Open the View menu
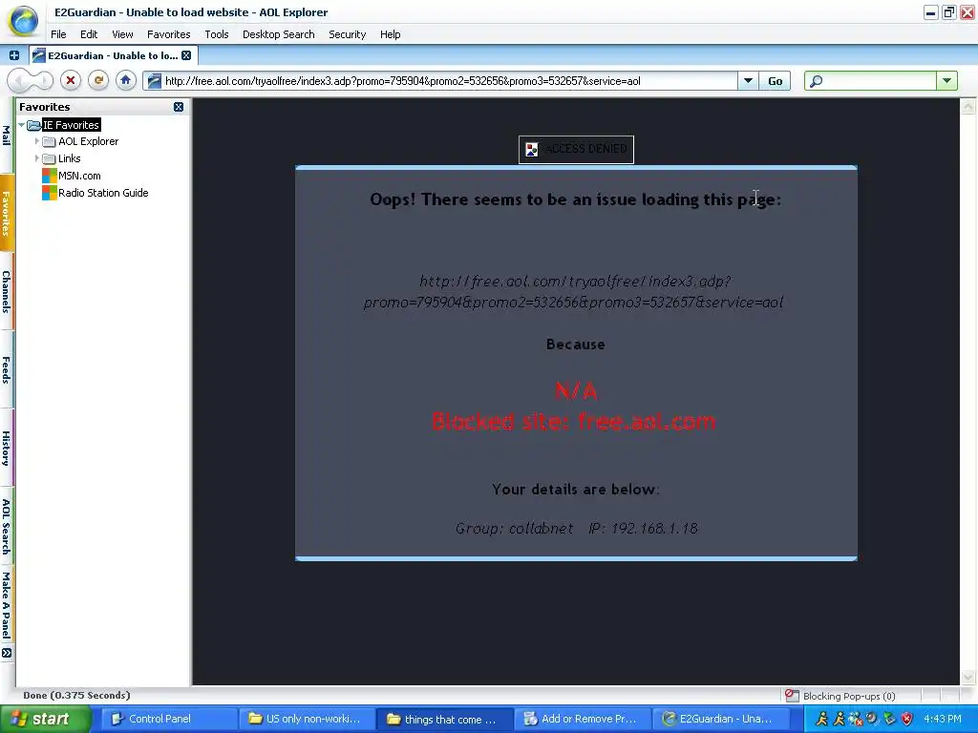978x733 pixels. [122, 34]
